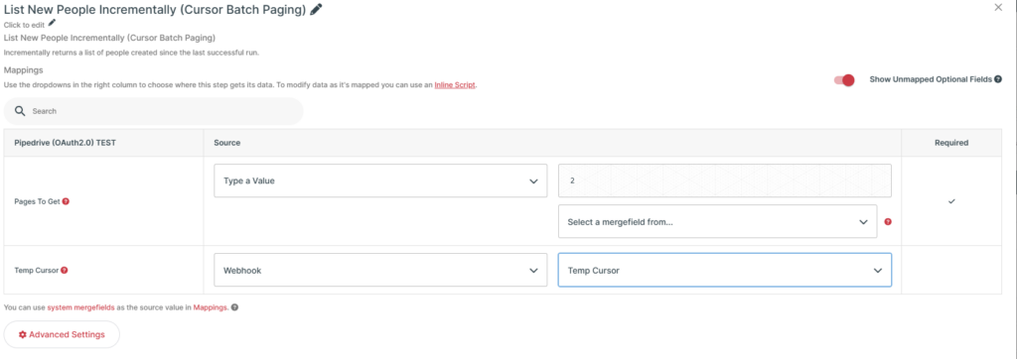Close the step configuration panel

(998, 7)
